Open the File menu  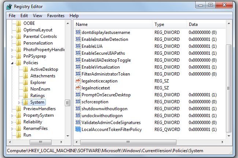tap(12, 16)
